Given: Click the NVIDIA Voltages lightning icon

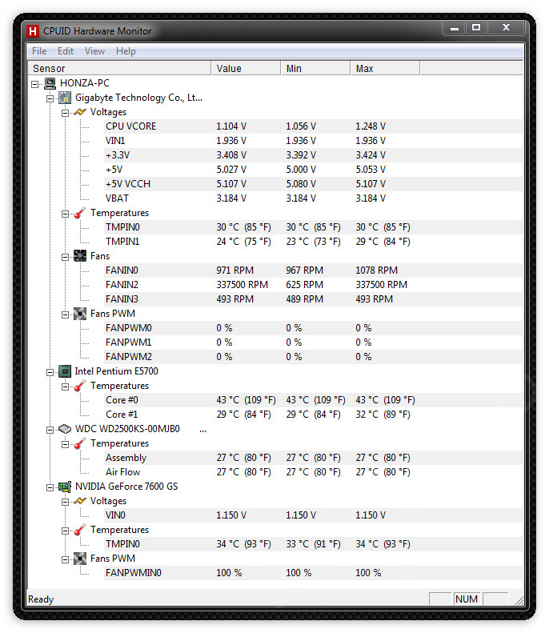Looking at the screenshot, I should pos(80,501).
